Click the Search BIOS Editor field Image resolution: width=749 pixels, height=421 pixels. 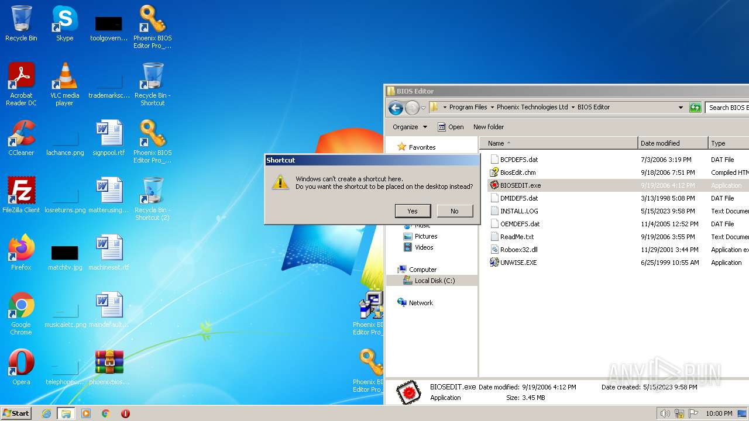click(727, 108)
